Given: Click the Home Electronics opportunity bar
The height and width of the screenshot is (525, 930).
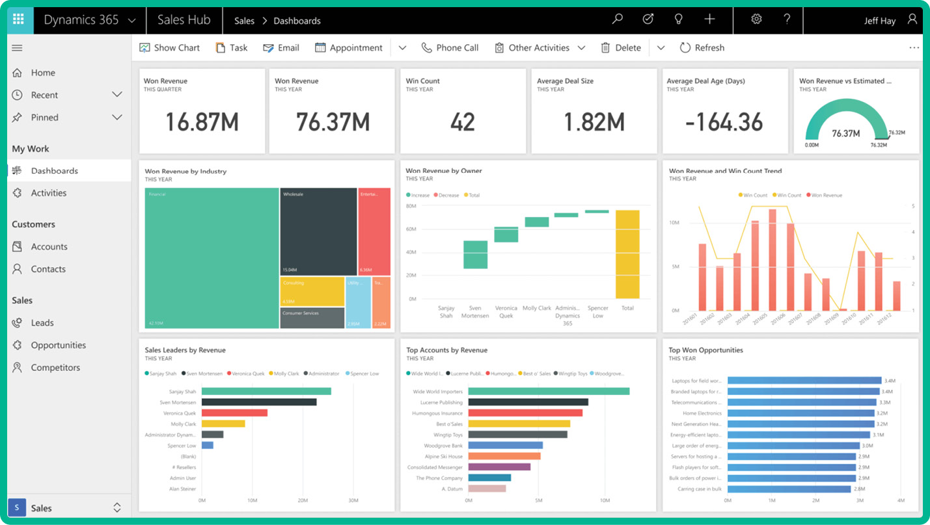Looking at the screenshot, I should (x=801, y=413).
